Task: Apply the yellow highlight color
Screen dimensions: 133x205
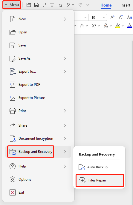Action: pos(118,26)
